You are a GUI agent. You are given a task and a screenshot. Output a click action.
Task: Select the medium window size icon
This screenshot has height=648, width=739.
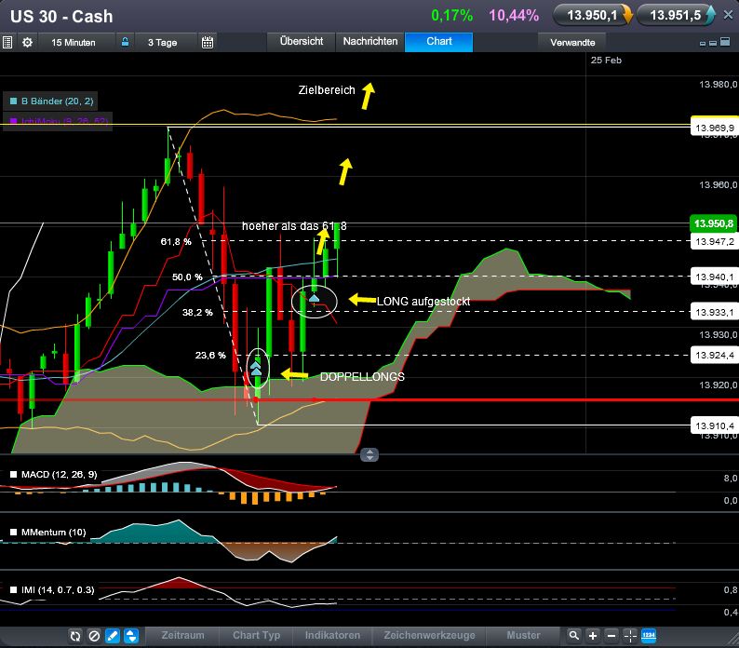pyautogui.click(x=713, y=43)
